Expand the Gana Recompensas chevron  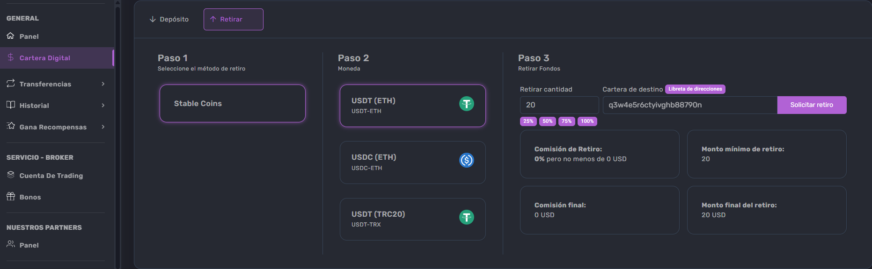coord(103,127)
